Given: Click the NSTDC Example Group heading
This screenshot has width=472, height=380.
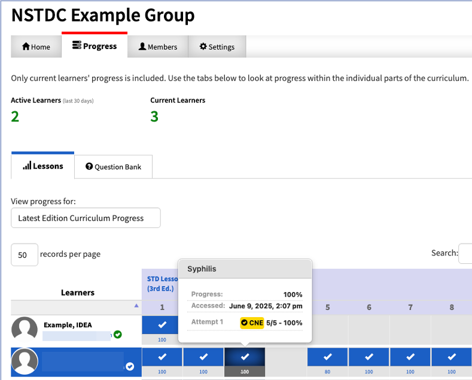Looking at the screenshot, I should 103,15.
